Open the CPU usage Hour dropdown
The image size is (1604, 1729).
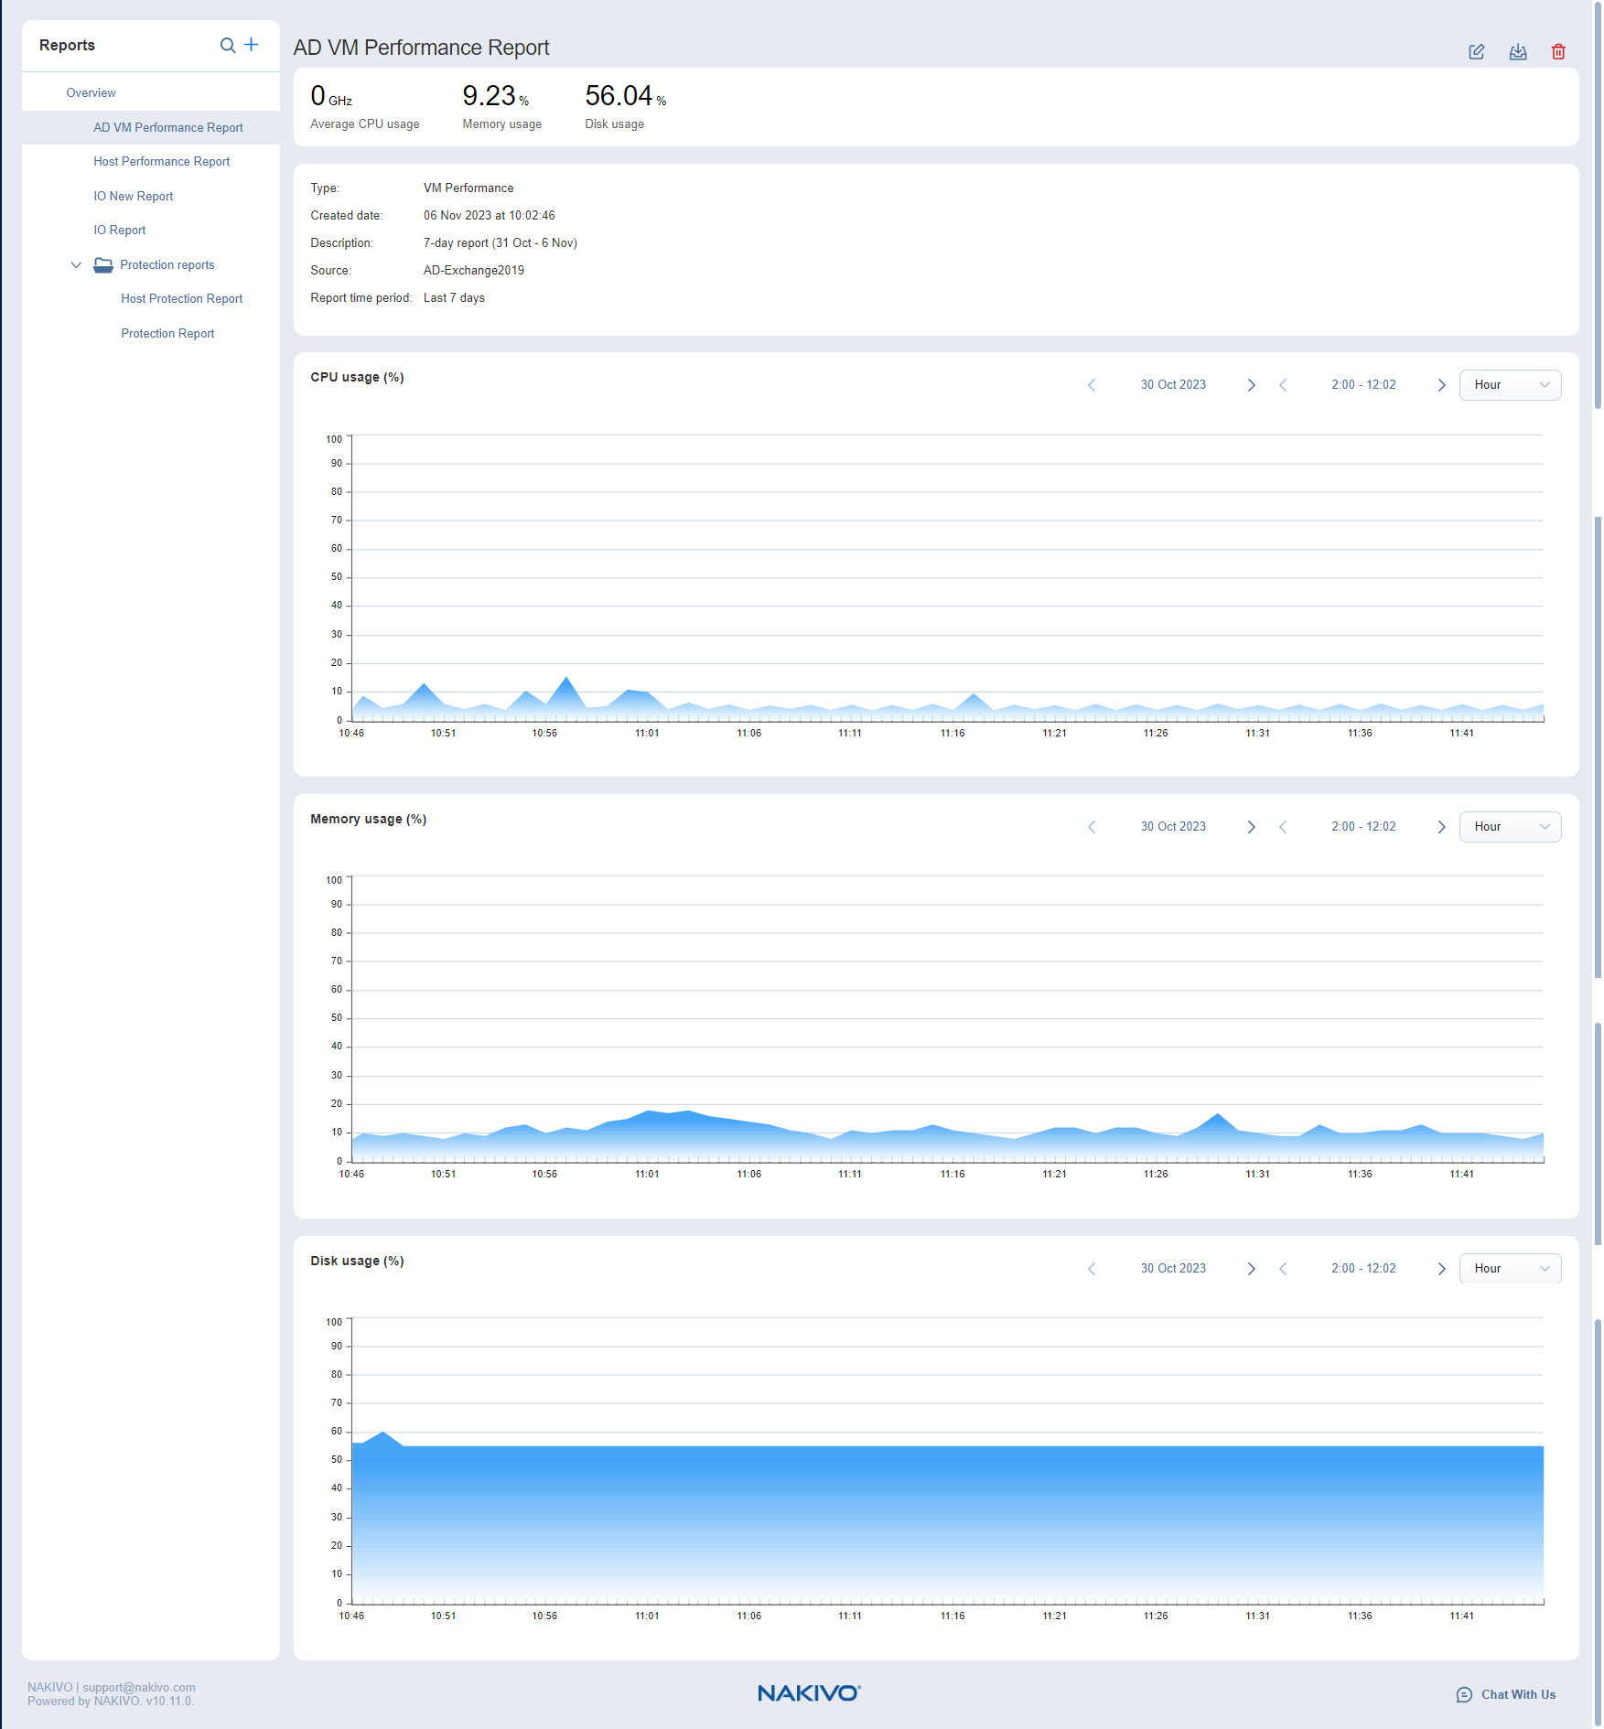point(1509,385)
